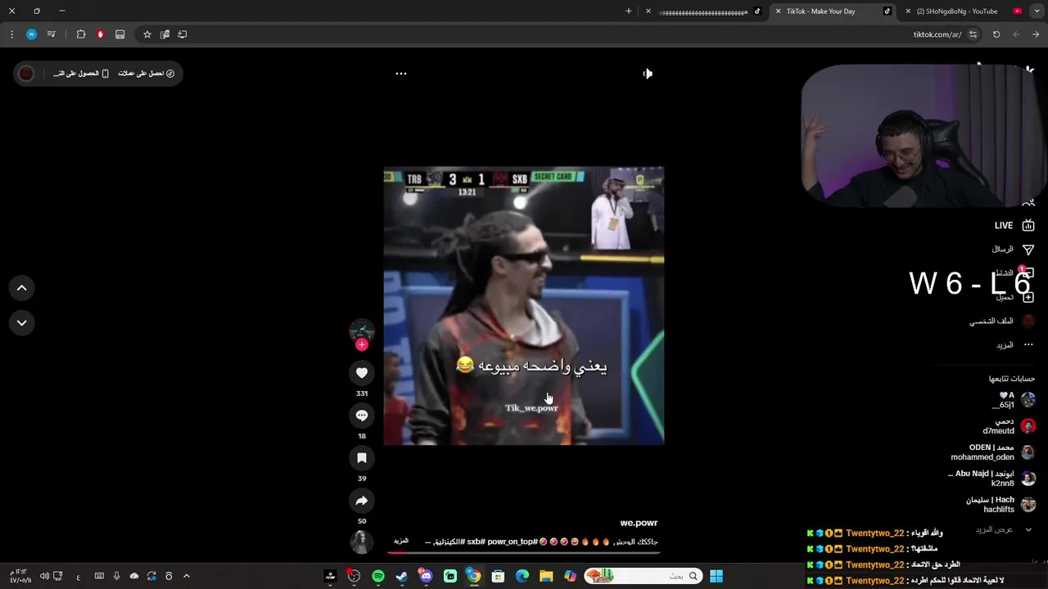Image resolution: width=1048 pixels, height=589 pixels.
Task: Like the video with the heart icon
Action: [x=362, y=373]
